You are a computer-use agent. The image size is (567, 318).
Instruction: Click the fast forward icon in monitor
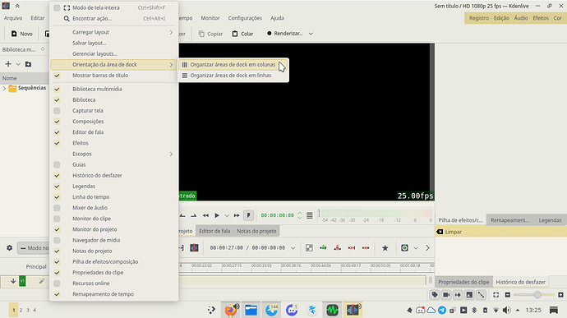pos(237,215)
